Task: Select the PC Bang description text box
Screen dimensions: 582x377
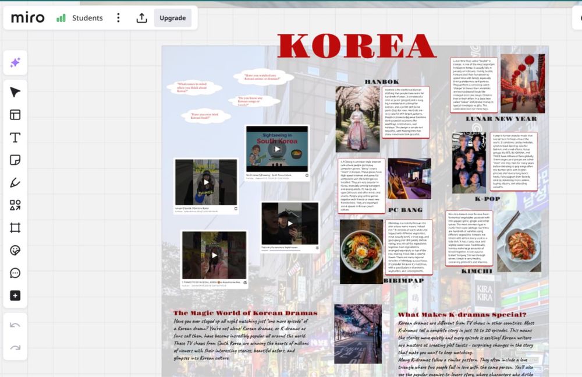Action: click(x=361, y=186)
